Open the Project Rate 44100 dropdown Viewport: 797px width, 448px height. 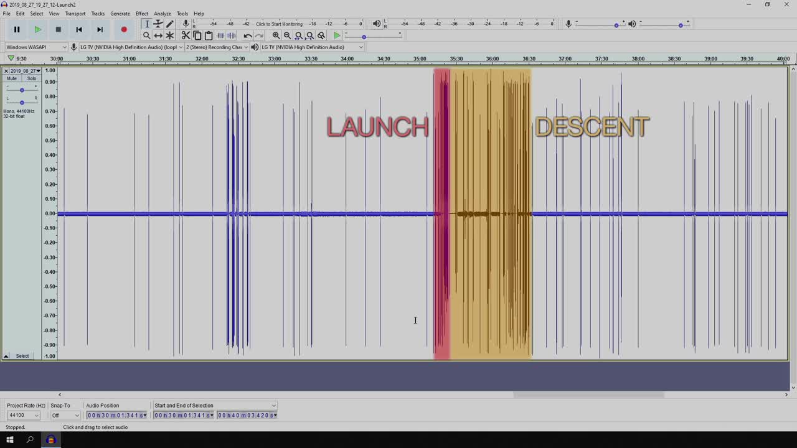24,415
